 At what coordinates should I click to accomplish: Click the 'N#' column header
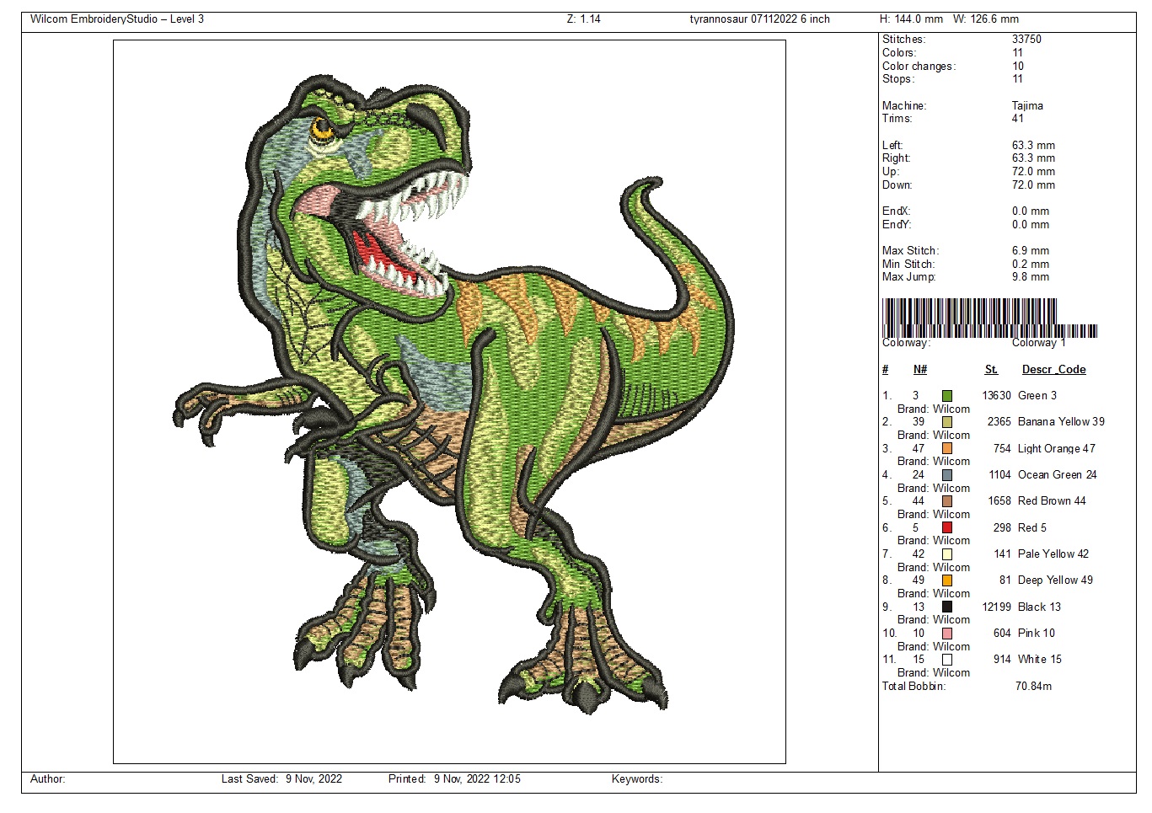point(920,370)
